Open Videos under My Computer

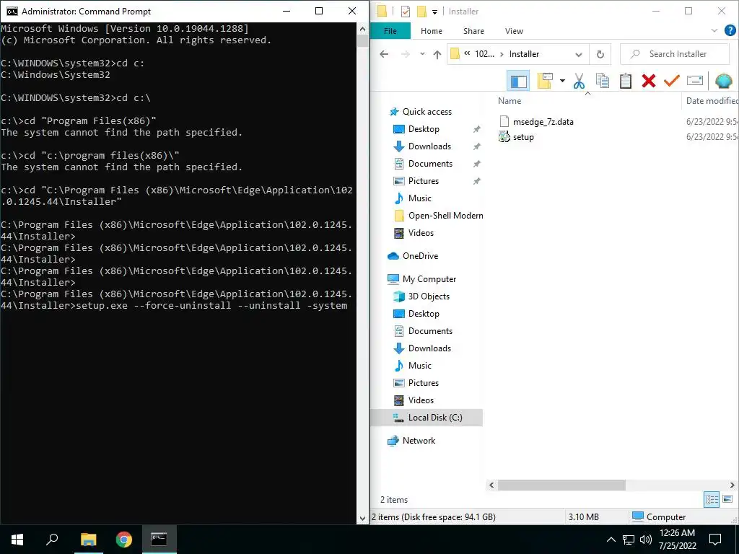click(421, 400)
